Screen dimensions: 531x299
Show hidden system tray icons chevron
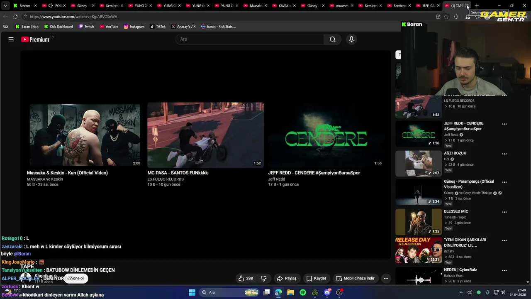[462, 292]
